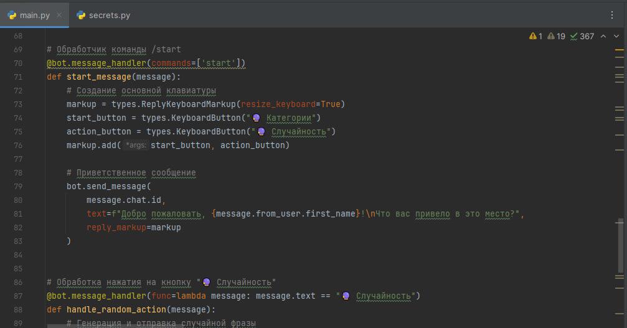This screenshot has height=328, width=627.
Task: Click the topmost yellow error stripe marker
Action: click(x=619, y=49)
